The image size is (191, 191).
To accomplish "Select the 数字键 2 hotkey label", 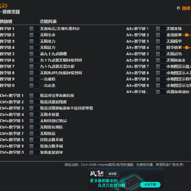I will [7, 35].
